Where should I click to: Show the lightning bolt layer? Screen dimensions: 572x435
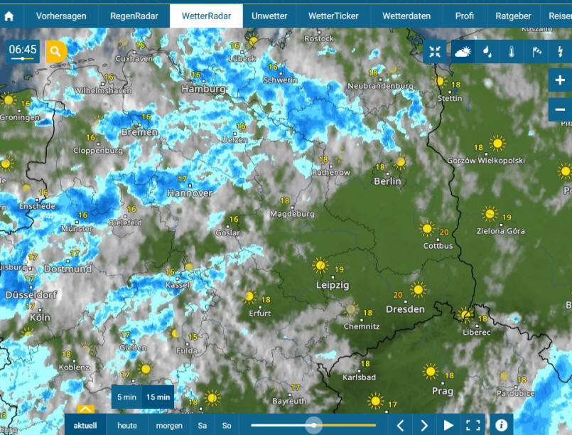560,51
